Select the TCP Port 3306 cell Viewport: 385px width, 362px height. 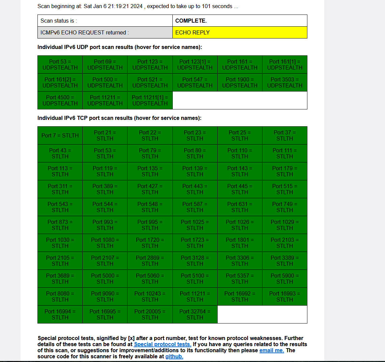tap(240, 261)
